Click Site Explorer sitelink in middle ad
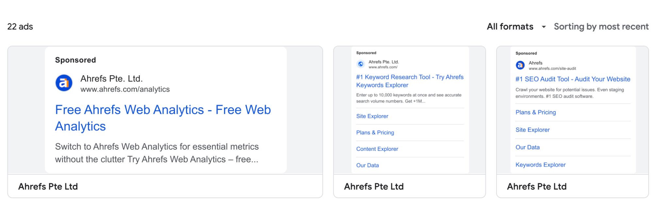The image size is (669, 205). (372, 116)
